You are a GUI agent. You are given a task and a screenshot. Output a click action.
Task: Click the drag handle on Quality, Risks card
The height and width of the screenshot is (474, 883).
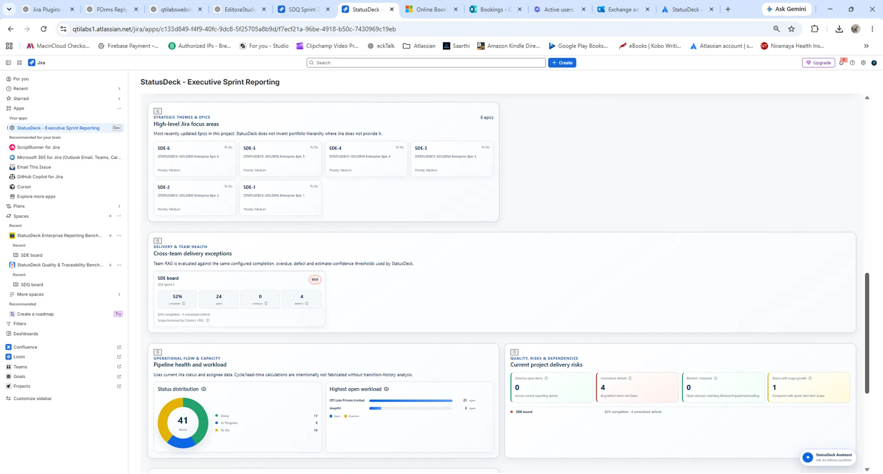(514, 352)
